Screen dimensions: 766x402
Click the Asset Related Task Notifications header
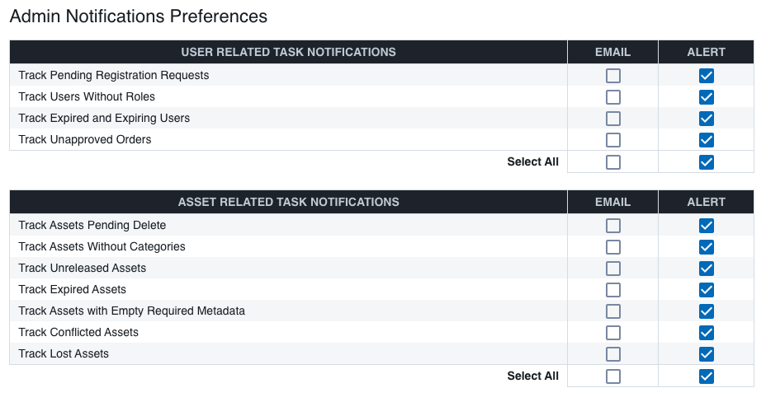[288, 202]
